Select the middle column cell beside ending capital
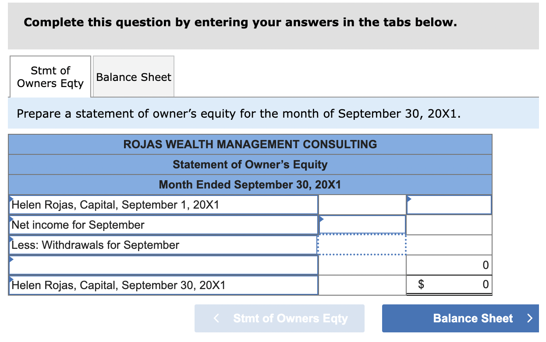The image size is (546, 342). [x=362, y=285]
